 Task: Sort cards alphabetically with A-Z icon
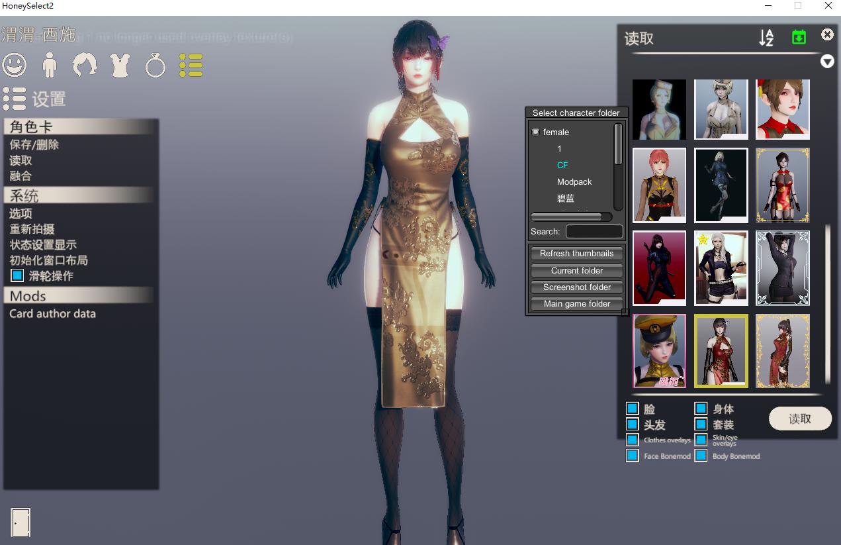tap(766, 38)
